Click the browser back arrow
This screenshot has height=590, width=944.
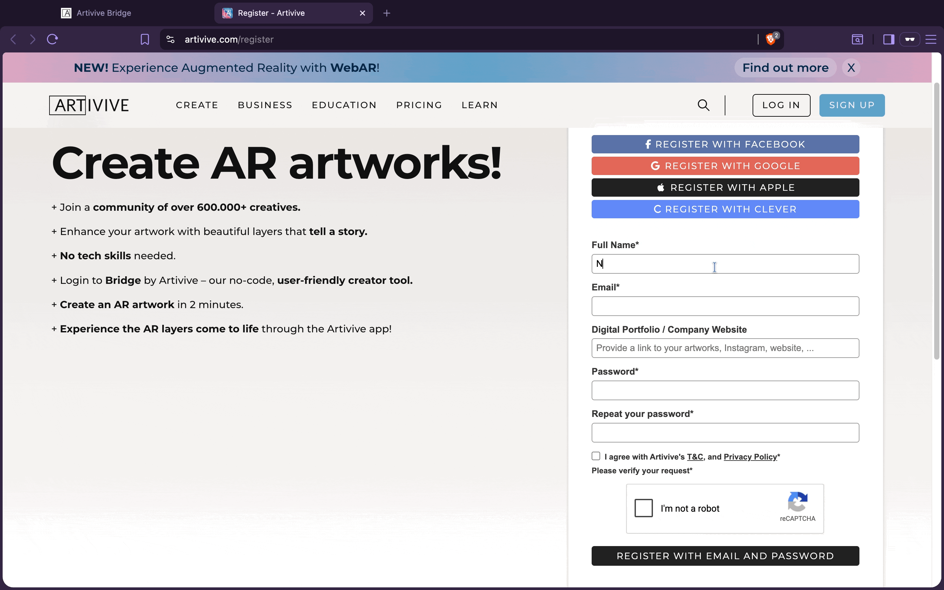(14, 39)
